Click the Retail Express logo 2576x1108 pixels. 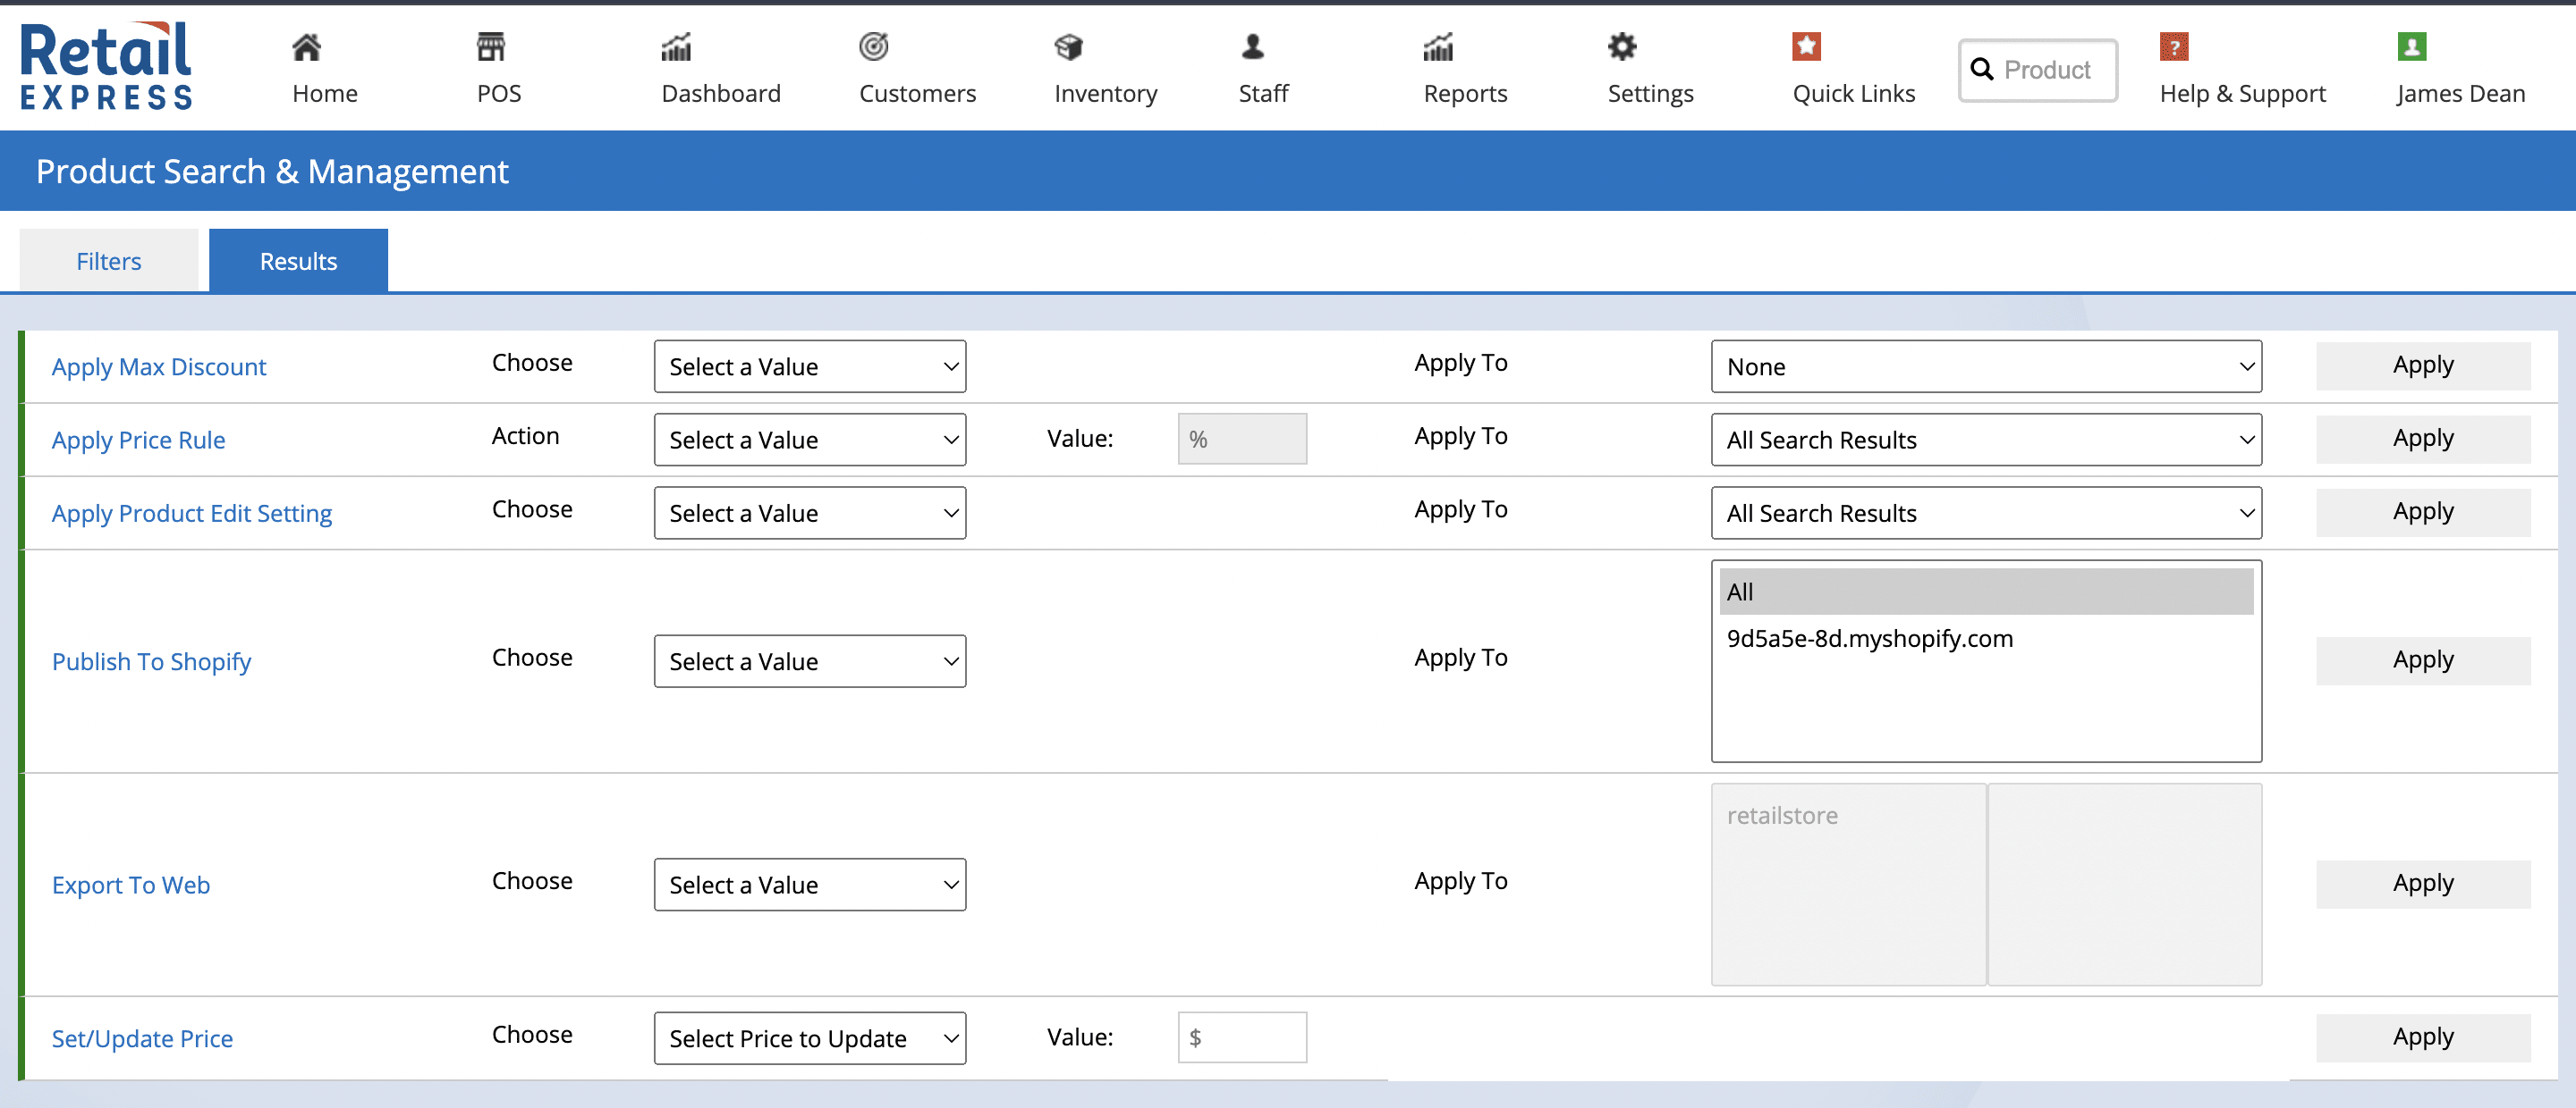click(106, 66)
